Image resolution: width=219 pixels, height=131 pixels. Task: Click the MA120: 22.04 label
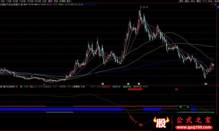(x=77, y=5)
